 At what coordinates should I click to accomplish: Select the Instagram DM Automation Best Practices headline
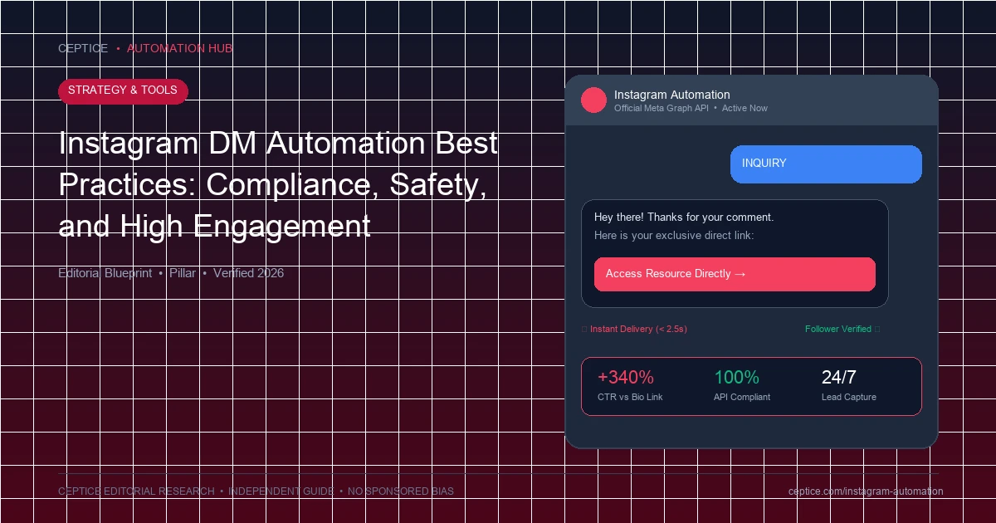pyautogui.click(x=279, y=184)
